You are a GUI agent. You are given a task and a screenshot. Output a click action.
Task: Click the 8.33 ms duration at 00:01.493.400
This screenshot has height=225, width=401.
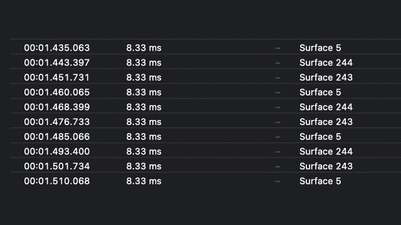(x=143, y=151)
